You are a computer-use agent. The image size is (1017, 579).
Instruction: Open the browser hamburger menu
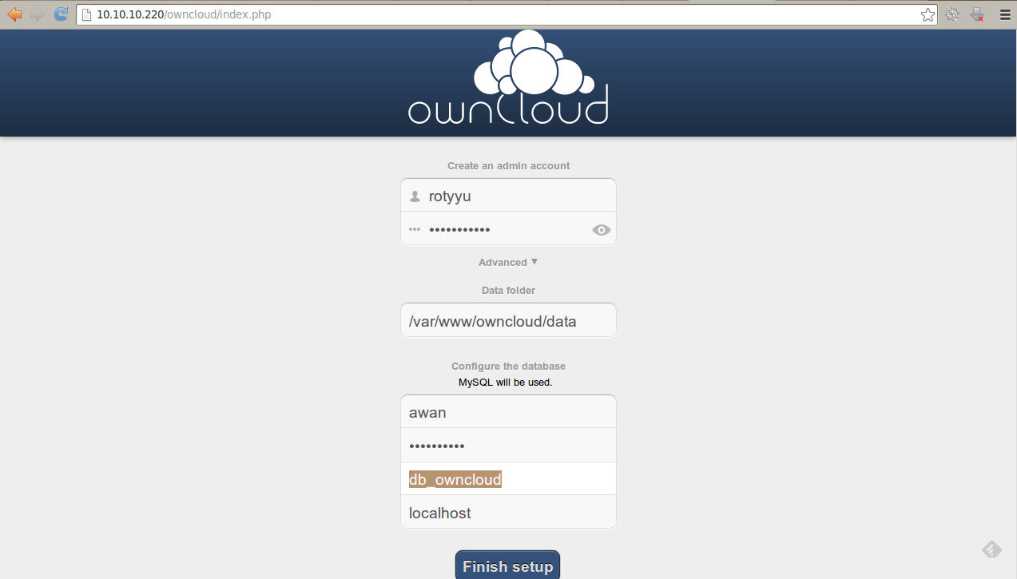click(1004, 14)
